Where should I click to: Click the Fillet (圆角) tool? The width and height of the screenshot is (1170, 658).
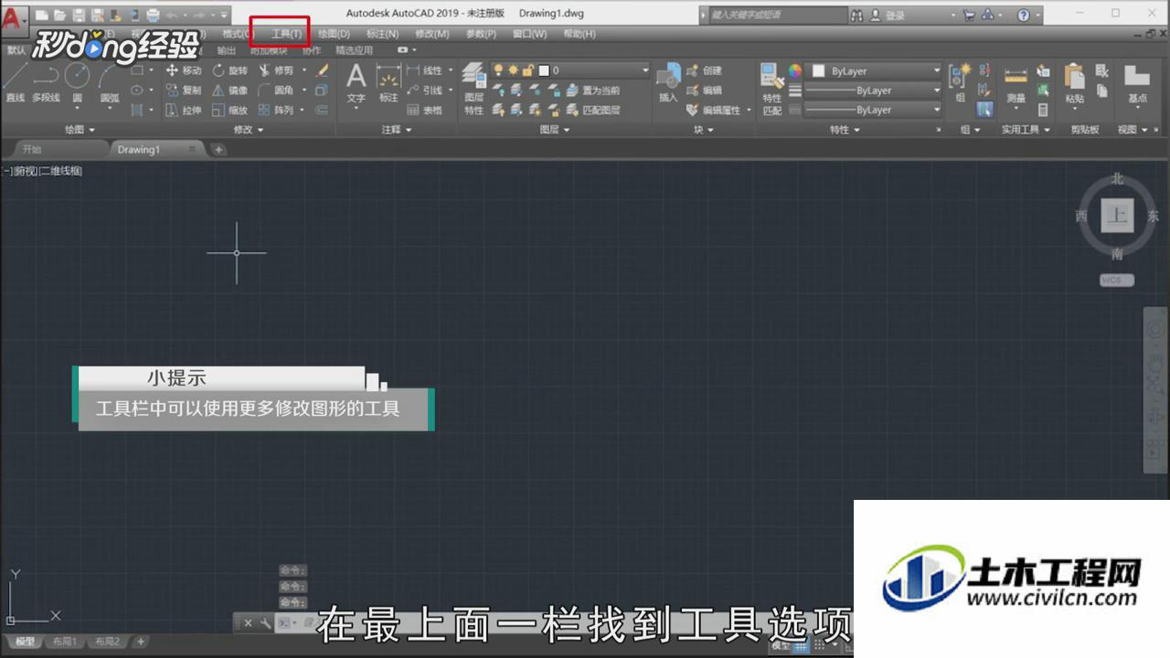[x=276, y=90]
